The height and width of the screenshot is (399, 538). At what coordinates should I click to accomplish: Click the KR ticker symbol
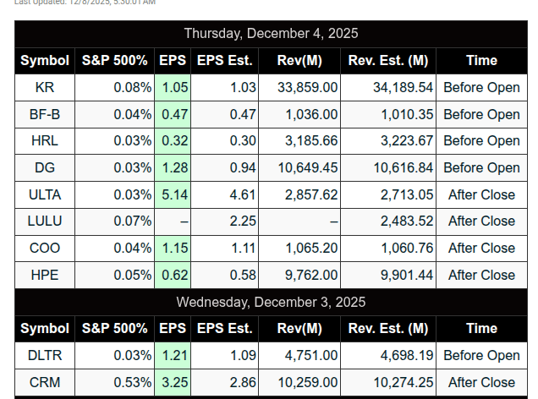coord(45,87)
